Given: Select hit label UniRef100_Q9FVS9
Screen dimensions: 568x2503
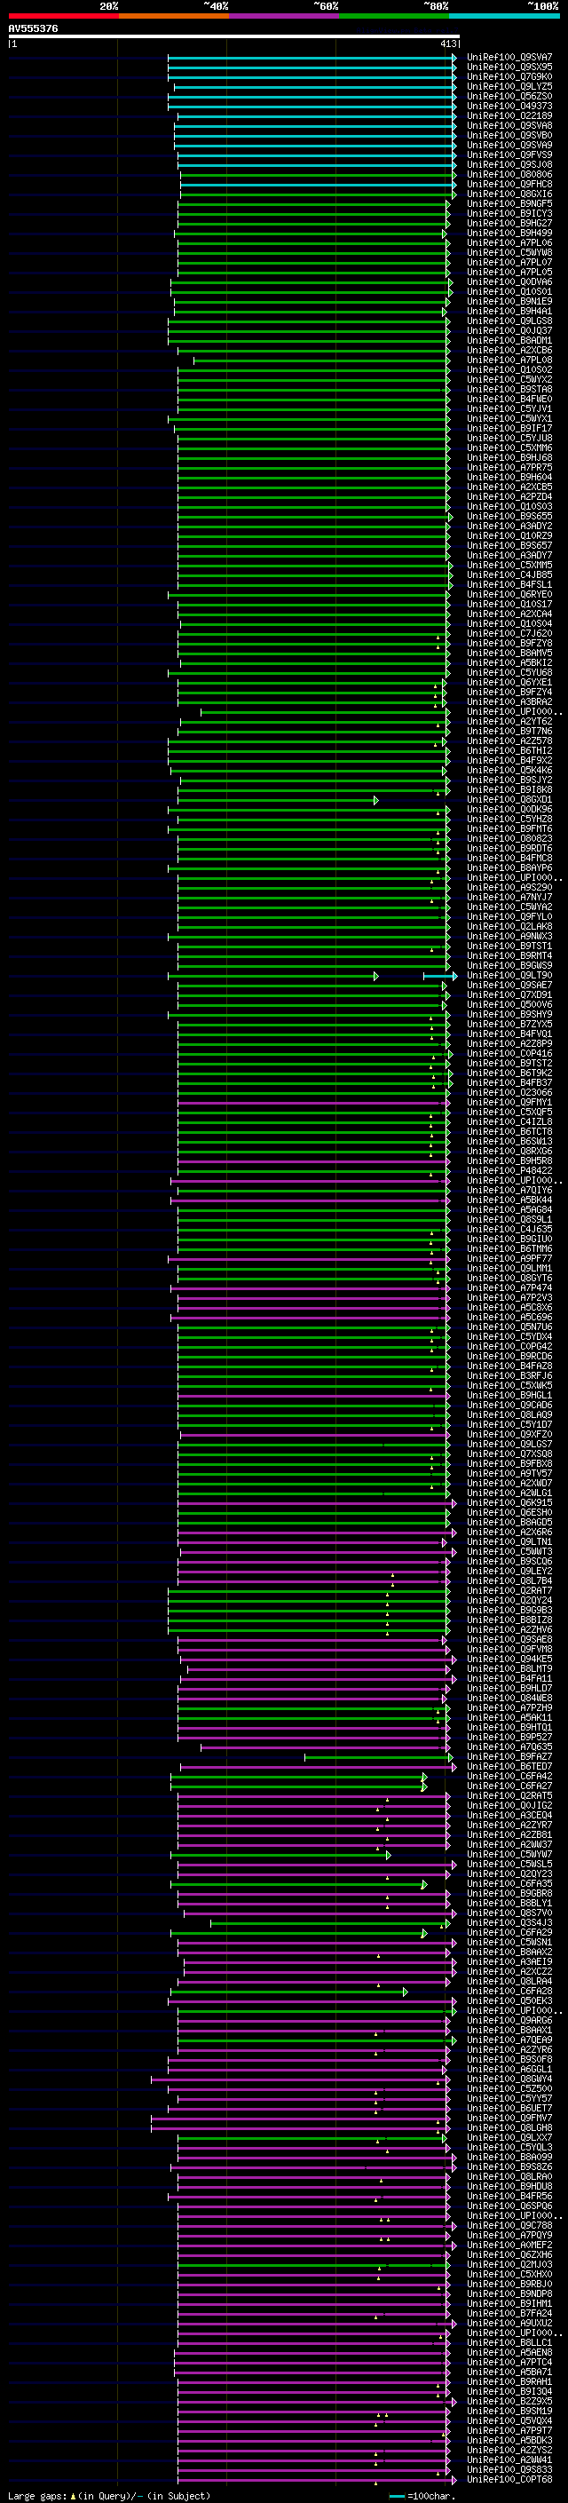Looking at the screenshot, I should (509, 154).
